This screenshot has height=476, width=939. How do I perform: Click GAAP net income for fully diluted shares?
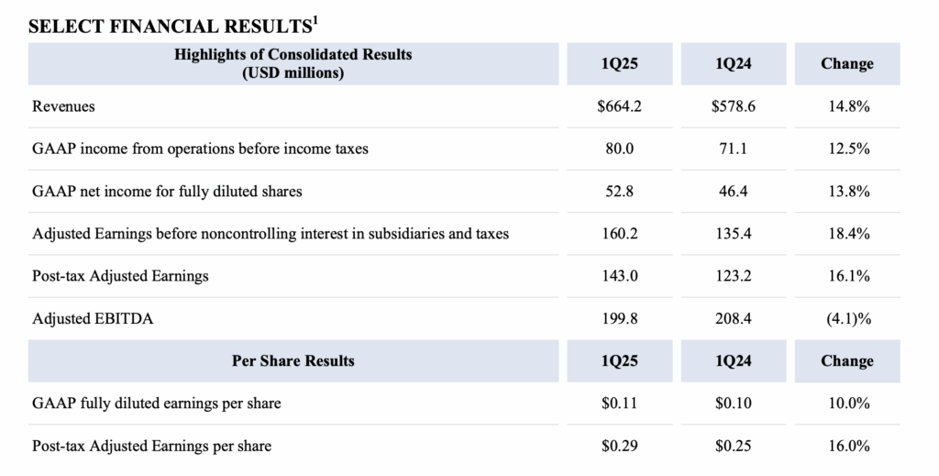(x=167, y=191)
